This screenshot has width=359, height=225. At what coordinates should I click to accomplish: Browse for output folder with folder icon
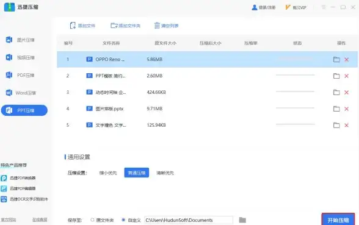pos(242,220)
